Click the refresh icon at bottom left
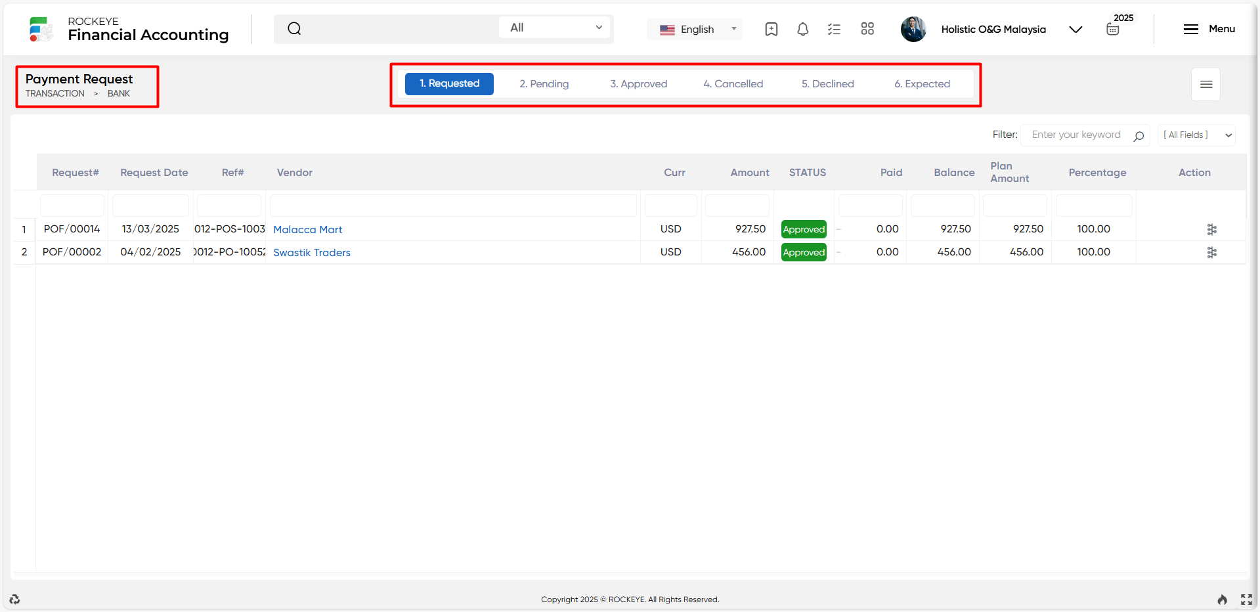 (x=14, y=599)
